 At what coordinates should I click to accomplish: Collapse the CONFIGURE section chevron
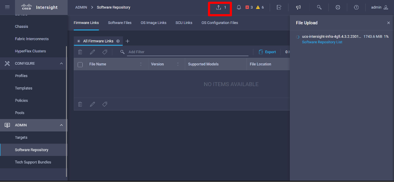point(61,63)
